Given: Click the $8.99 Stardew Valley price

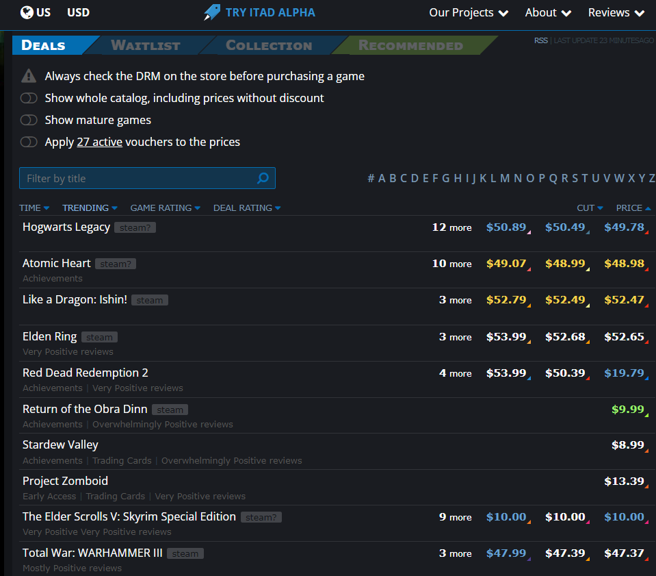Looking at the screenshot, I should coord(628,445).
